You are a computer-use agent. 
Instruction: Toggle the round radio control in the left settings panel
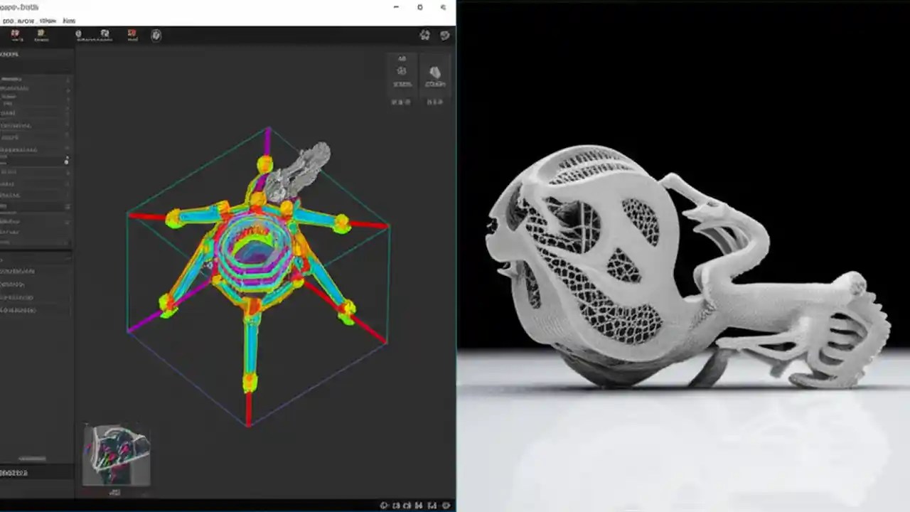[x=66, y=161]
